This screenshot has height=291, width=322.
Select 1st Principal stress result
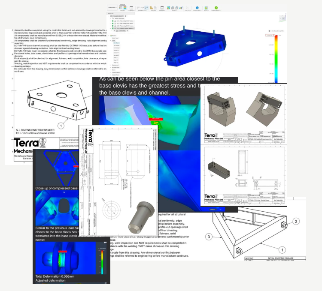coord(116,45)
